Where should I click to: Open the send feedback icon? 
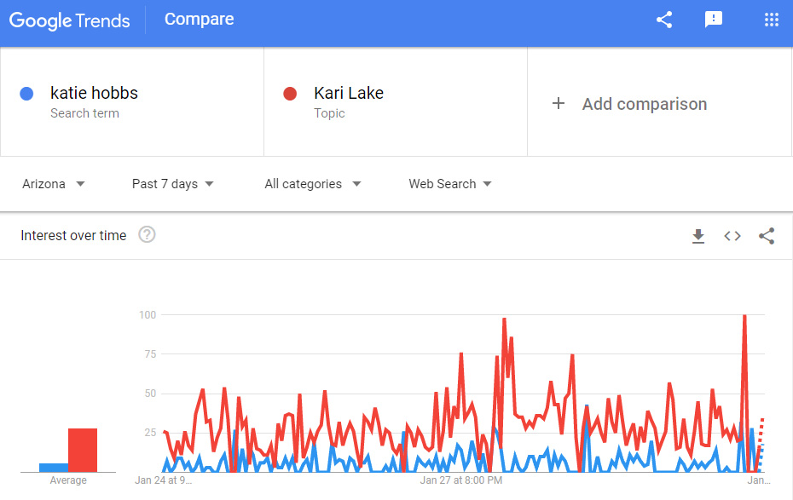pyautogui.click(x=714, y=20)
